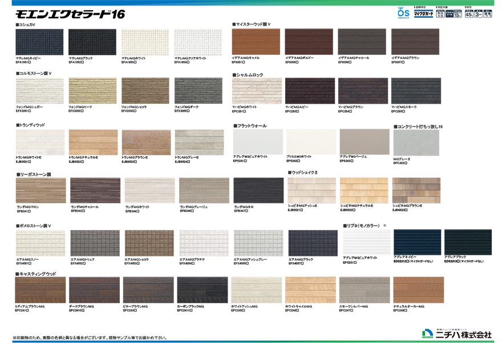Pick the エアルMGスノー tile sample
This screenshot has height=343, width=502.
[41, 243]
